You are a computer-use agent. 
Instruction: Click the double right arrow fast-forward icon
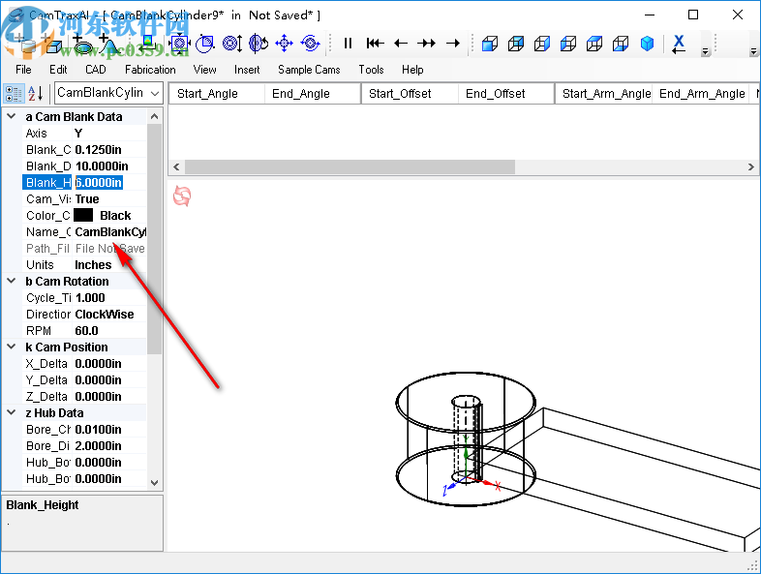click(x=427, y=44)
